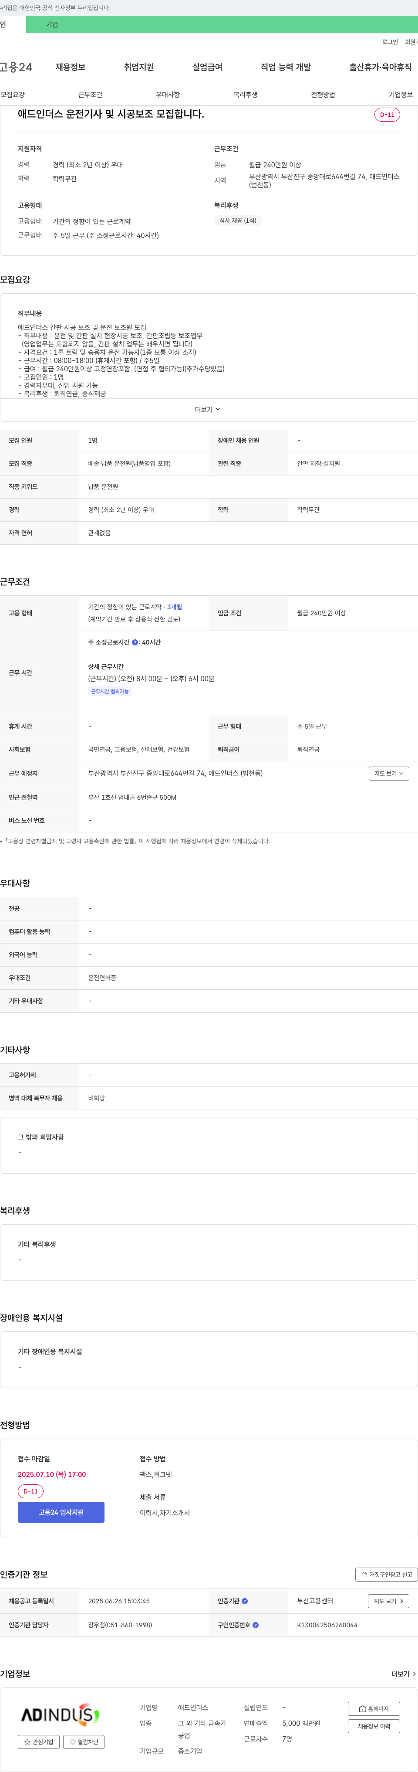Select 부산고용센터 agency name

(315, 1601)
